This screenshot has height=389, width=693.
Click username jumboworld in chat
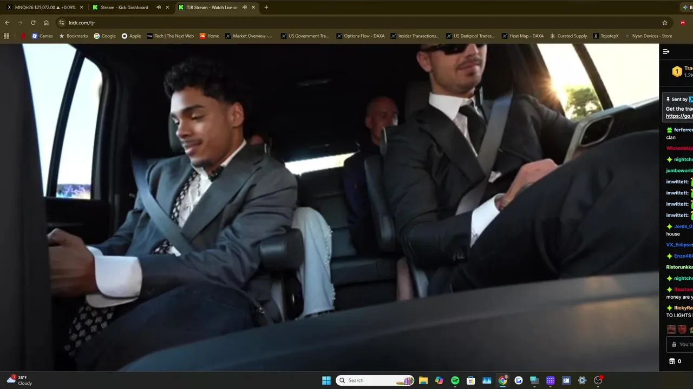[x=679, y=171]
